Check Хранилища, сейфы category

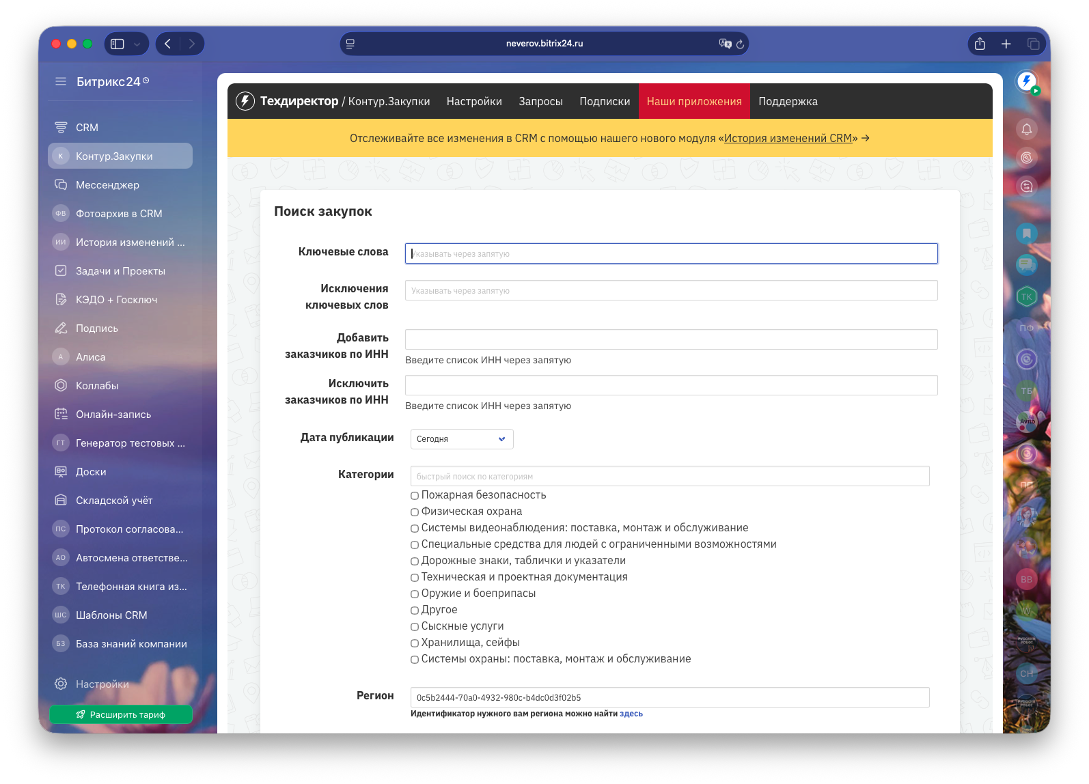[x=415, y=643]
